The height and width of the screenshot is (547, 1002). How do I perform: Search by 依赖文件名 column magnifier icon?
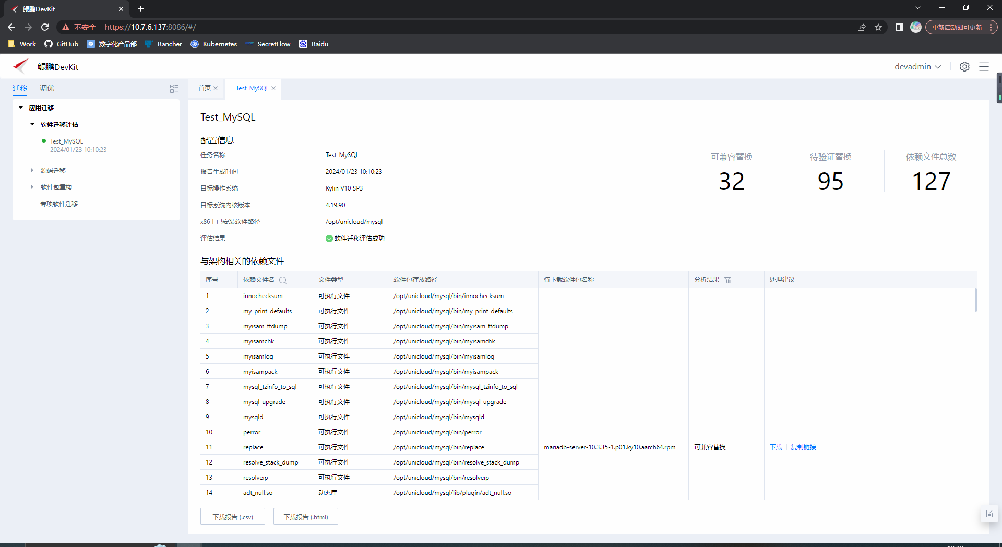[283, 280]
